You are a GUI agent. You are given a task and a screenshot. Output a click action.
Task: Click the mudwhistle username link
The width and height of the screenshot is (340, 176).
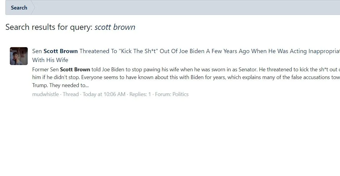click(45, 94)
